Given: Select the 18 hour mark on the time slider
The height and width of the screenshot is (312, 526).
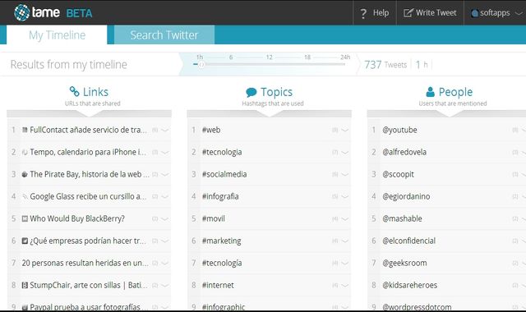Looking at the screenshot, I should click(307, 57).
